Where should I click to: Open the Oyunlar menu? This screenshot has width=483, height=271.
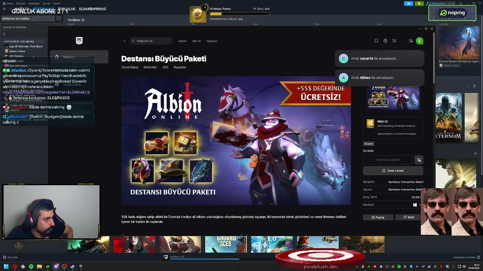[x=46, y=3]
